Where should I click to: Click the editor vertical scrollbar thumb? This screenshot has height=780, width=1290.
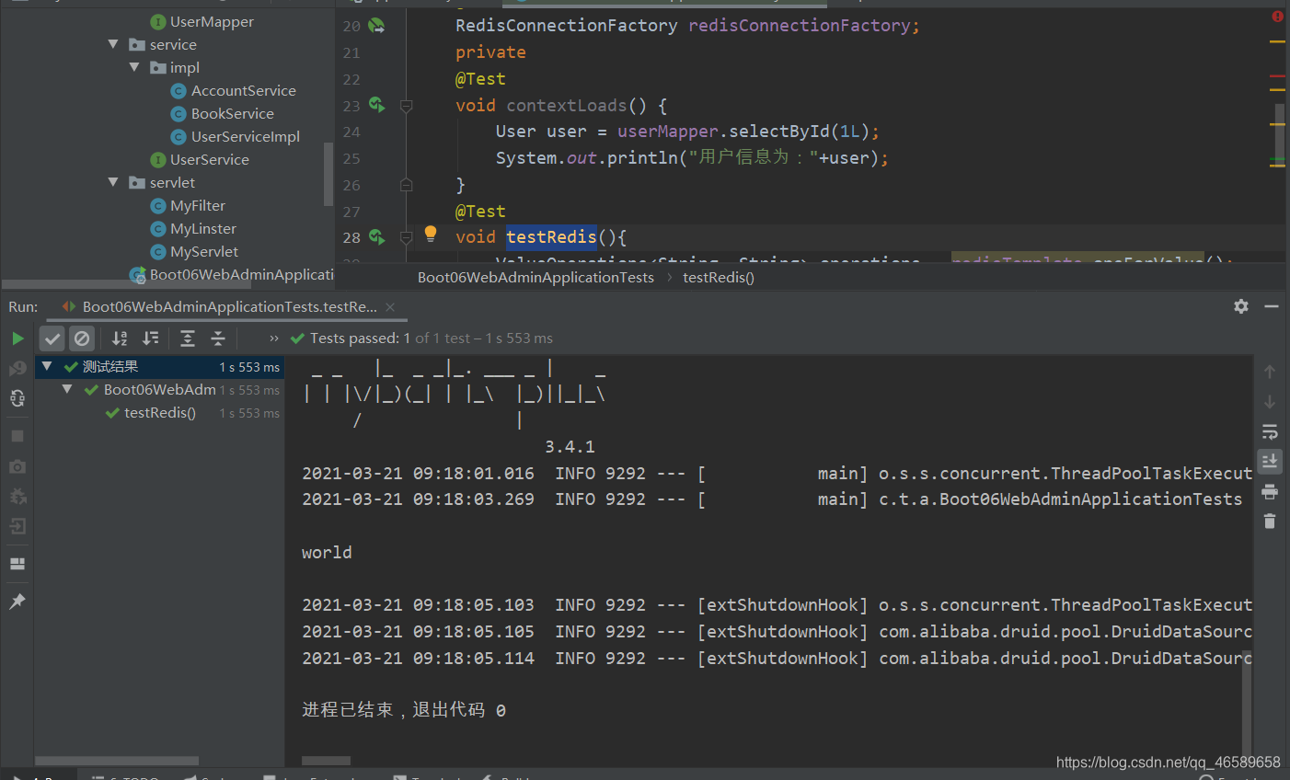pyautogui.click(x=1279, y=134)
